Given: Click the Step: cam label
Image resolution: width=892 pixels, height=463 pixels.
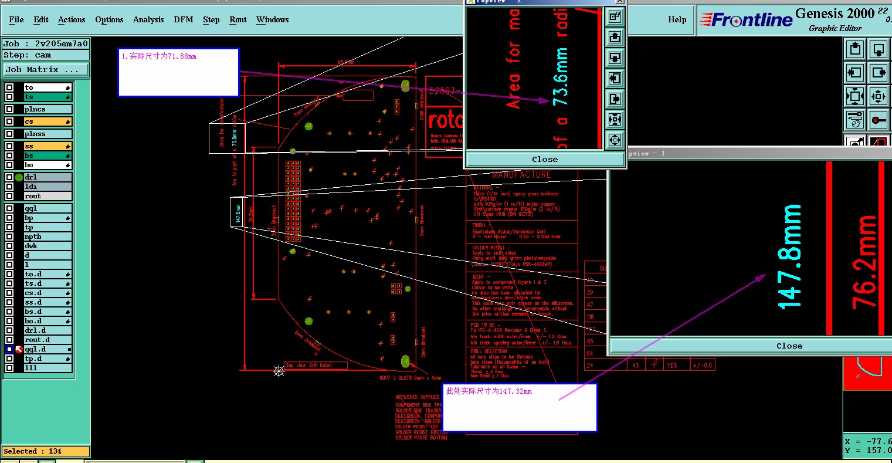Looking at the screenshot, I should [46, 55].
